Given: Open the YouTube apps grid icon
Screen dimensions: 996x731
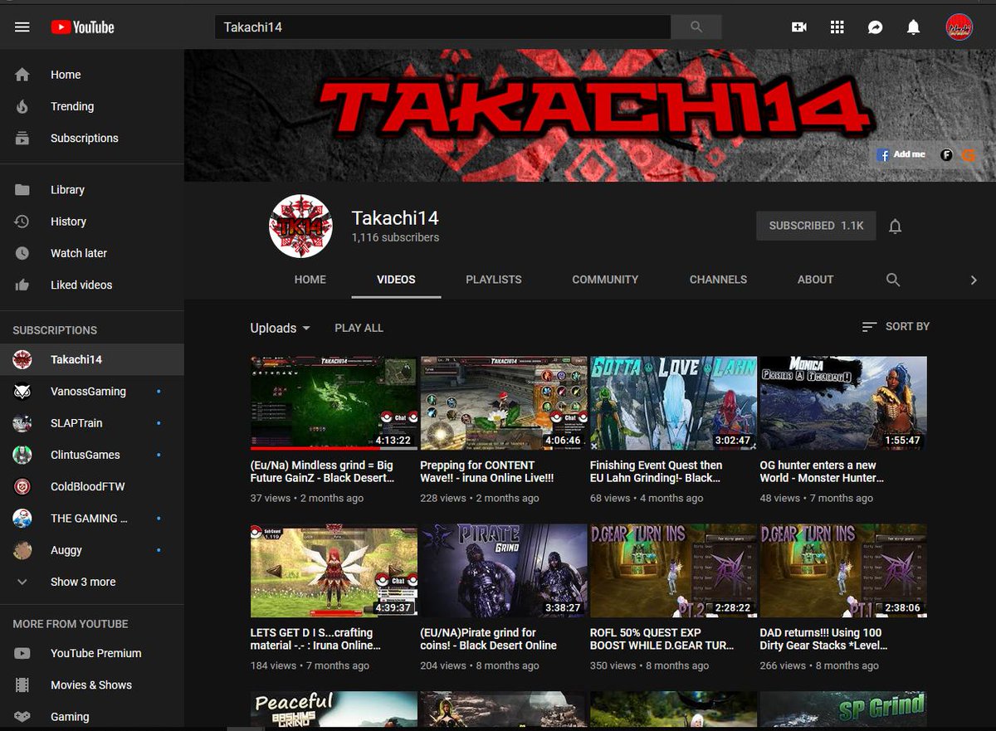Looking at the screenshot, I should 837,27.
